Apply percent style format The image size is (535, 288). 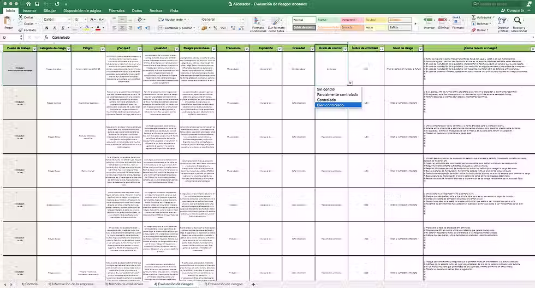215,28
